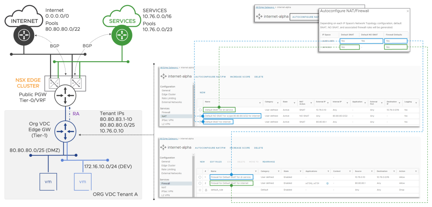The height and width of the screenshot is (207, 432).
Task: Open the Logging column filter
Action: (x=416, y=103)
